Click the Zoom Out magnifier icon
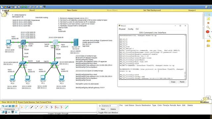Image resolution: width=212 pixels, height=119 pixels. [x=37, y=7]
